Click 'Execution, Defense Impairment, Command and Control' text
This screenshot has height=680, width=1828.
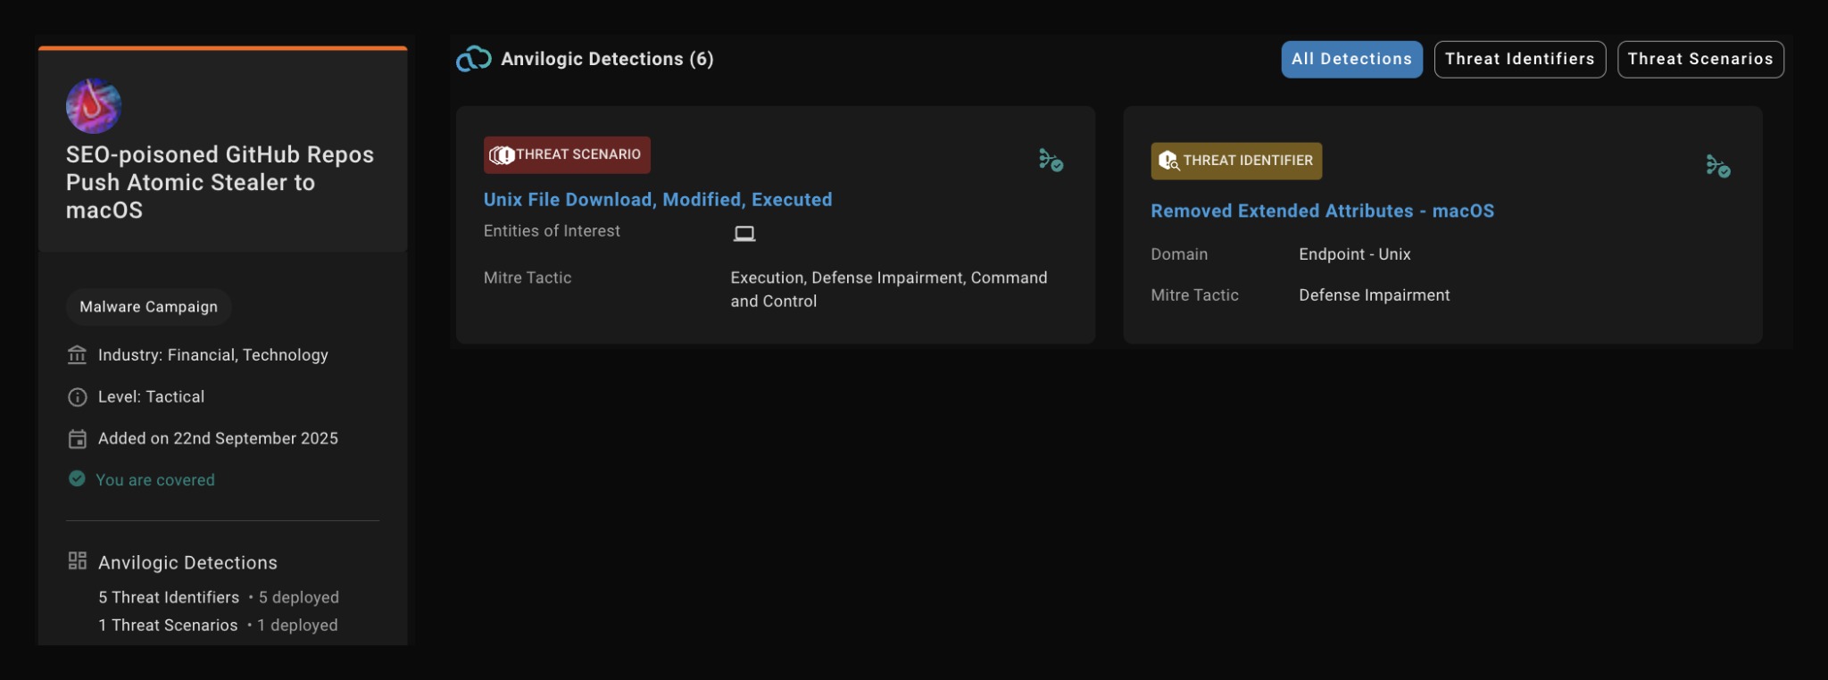coord(889,289)
